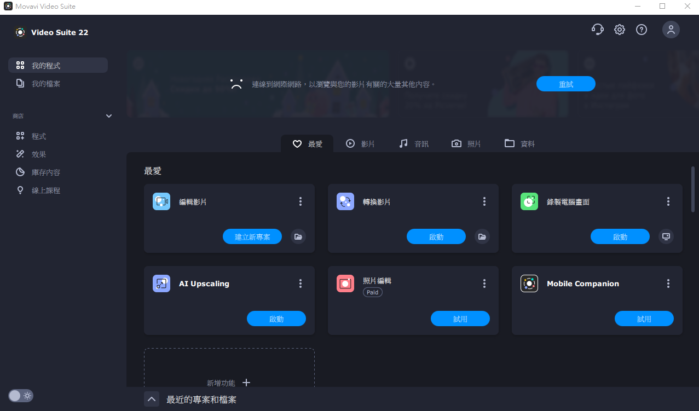Click 啟動 in 轉換影片 card
The height and width of the screenshot is (411, 699).
(x=436, y=236)
